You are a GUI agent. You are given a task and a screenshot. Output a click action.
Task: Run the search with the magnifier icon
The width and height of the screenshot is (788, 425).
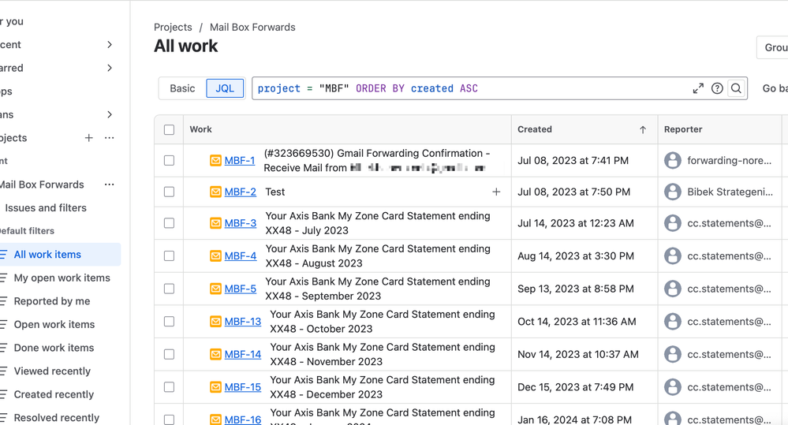coord(736,88)
